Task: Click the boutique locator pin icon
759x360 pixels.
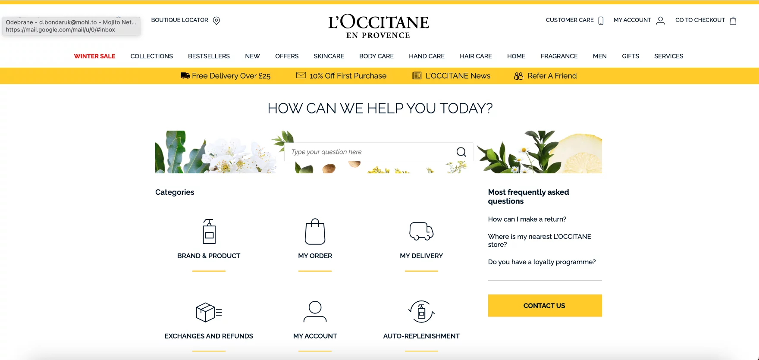Action: tap(216, 21)
